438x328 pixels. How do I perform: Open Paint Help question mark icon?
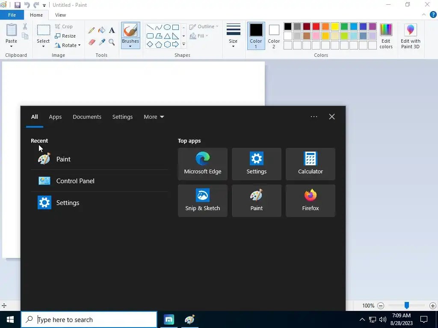point(433,15)
